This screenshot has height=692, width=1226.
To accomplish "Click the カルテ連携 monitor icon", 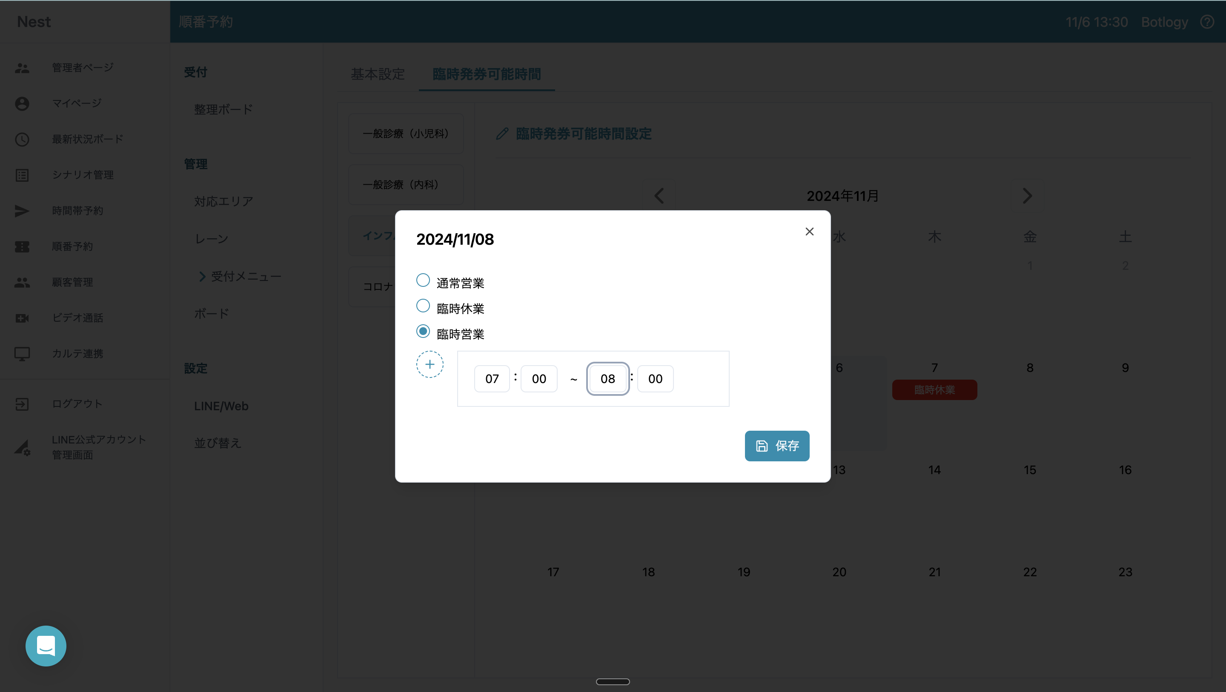I will point(22,354).
